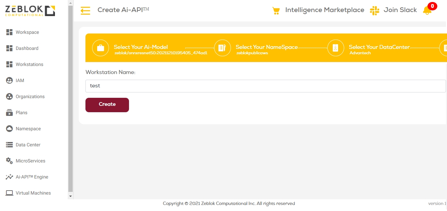Click the Zeblok Computational logo
Viewport: 447px width, 211px height.
pyautogui.click(x=30, y=11)
